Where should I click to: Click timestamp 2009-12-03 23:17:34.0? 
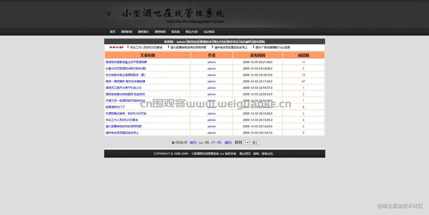pos(258,81)
